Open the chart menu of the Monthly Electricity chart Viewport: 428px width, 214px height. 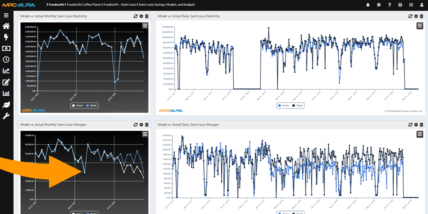click(x=145, y=26)
